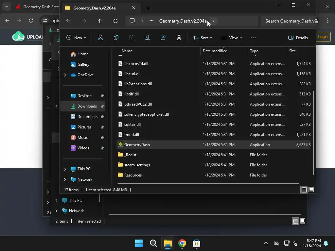
Task: Expand breadcrumb chevron after Geometry.Dash.v2.204a
Action: [213, 21]
